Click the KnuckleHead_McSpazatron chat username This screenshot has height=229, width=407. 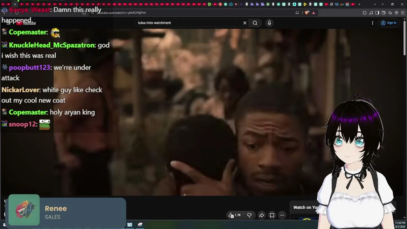[x=52, y=45]
